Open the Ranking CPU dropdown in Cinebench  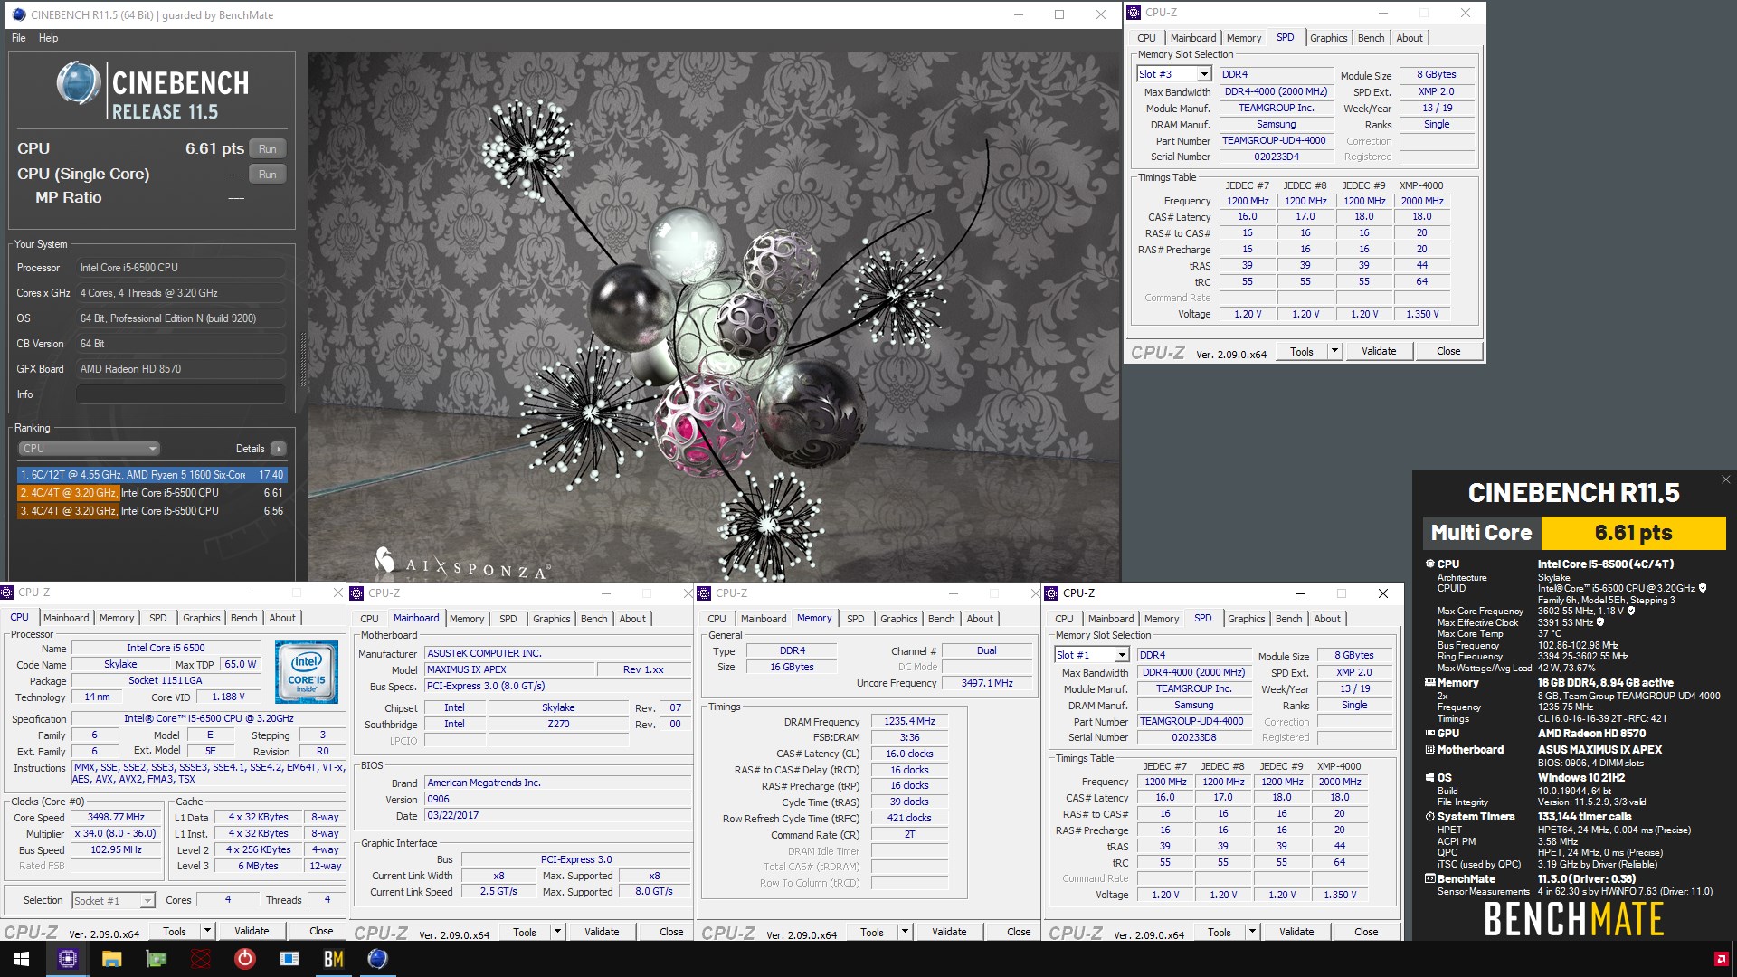90,449
